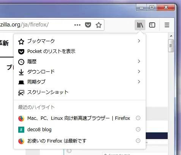Click page scrollbar up arrow
Screen dimensions: 181x155
point(171,36)
